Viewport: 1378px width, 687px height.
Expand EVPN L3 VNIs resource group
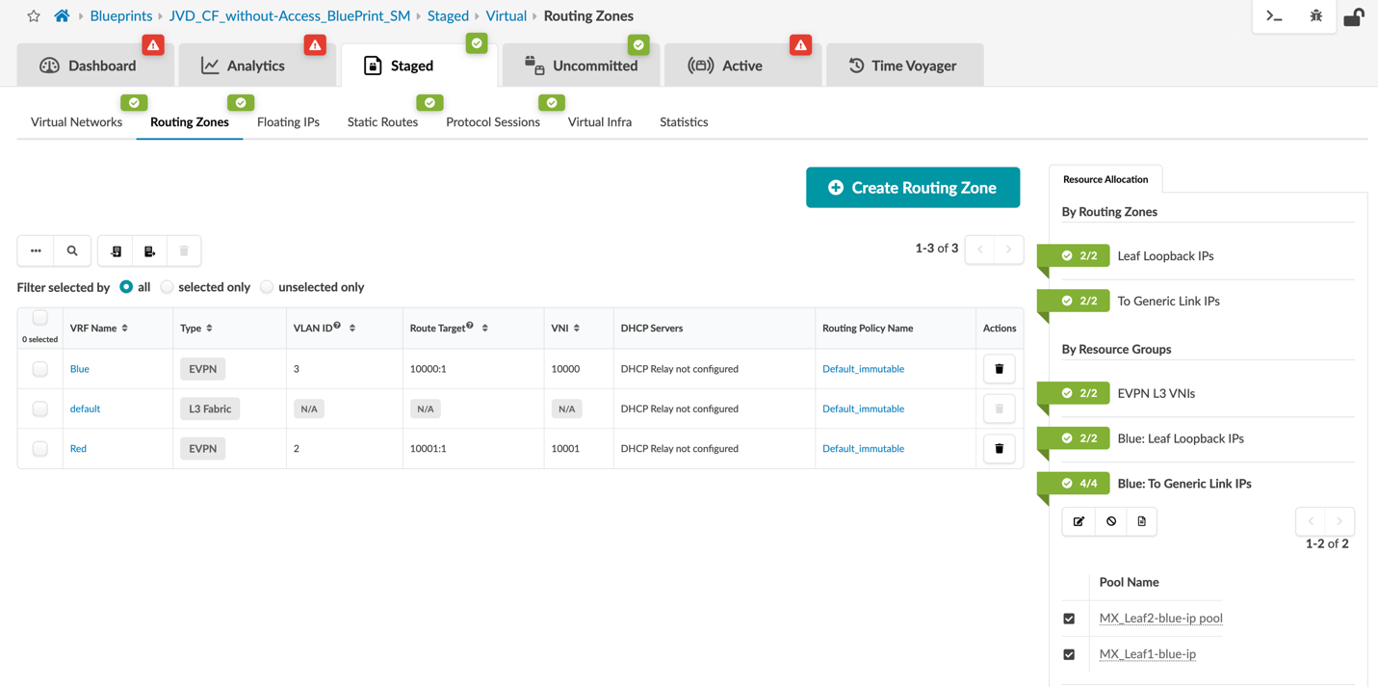[1156, 393]
